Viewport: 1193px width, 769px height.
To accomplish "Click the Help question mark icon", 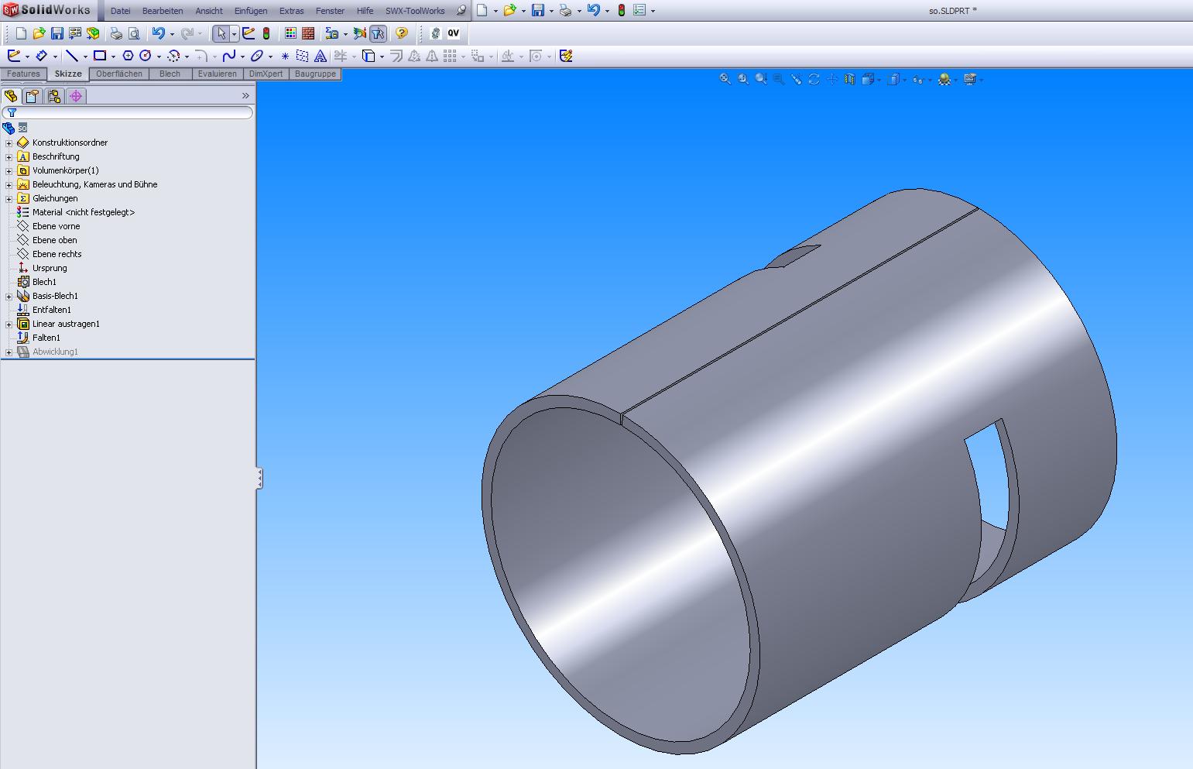I will pyautogui.click(x=401, y=33).
